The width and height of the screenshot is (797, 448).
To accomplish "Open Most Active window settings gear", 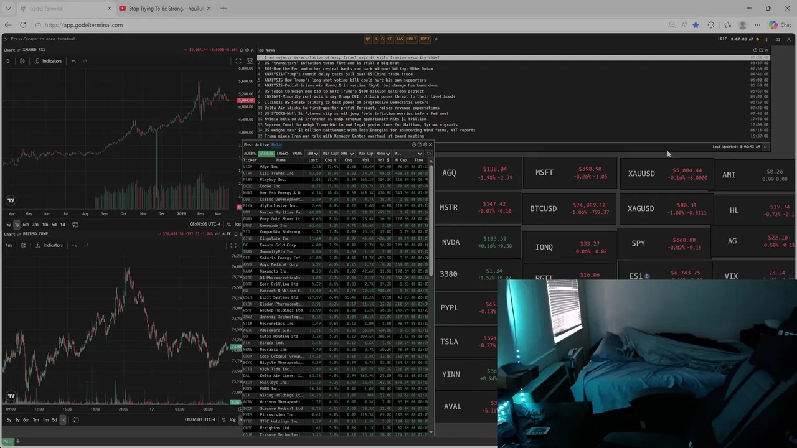I will (x=425, y=145).
